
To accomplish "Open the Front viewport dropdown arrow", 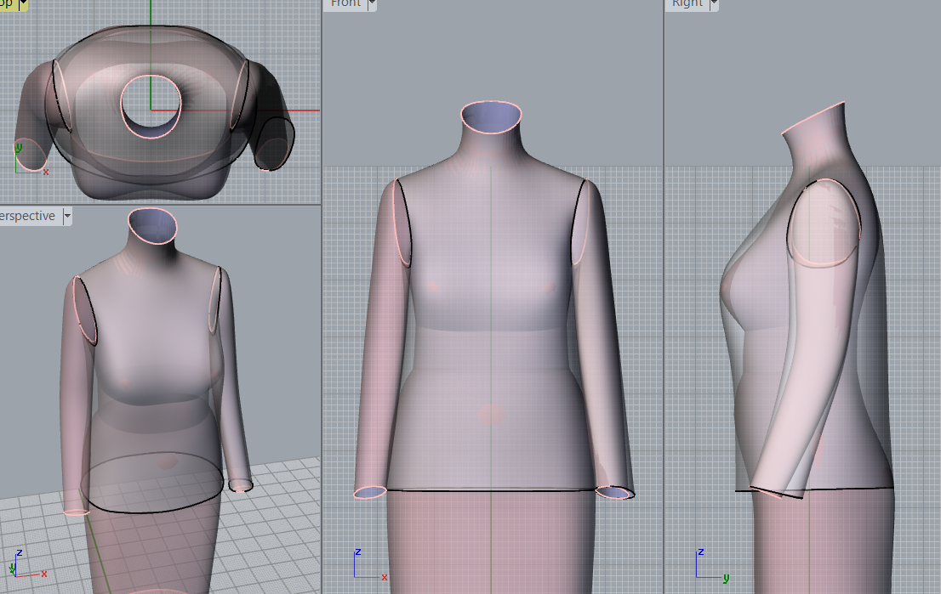I will pyautogui.click(x=372, y=3).
